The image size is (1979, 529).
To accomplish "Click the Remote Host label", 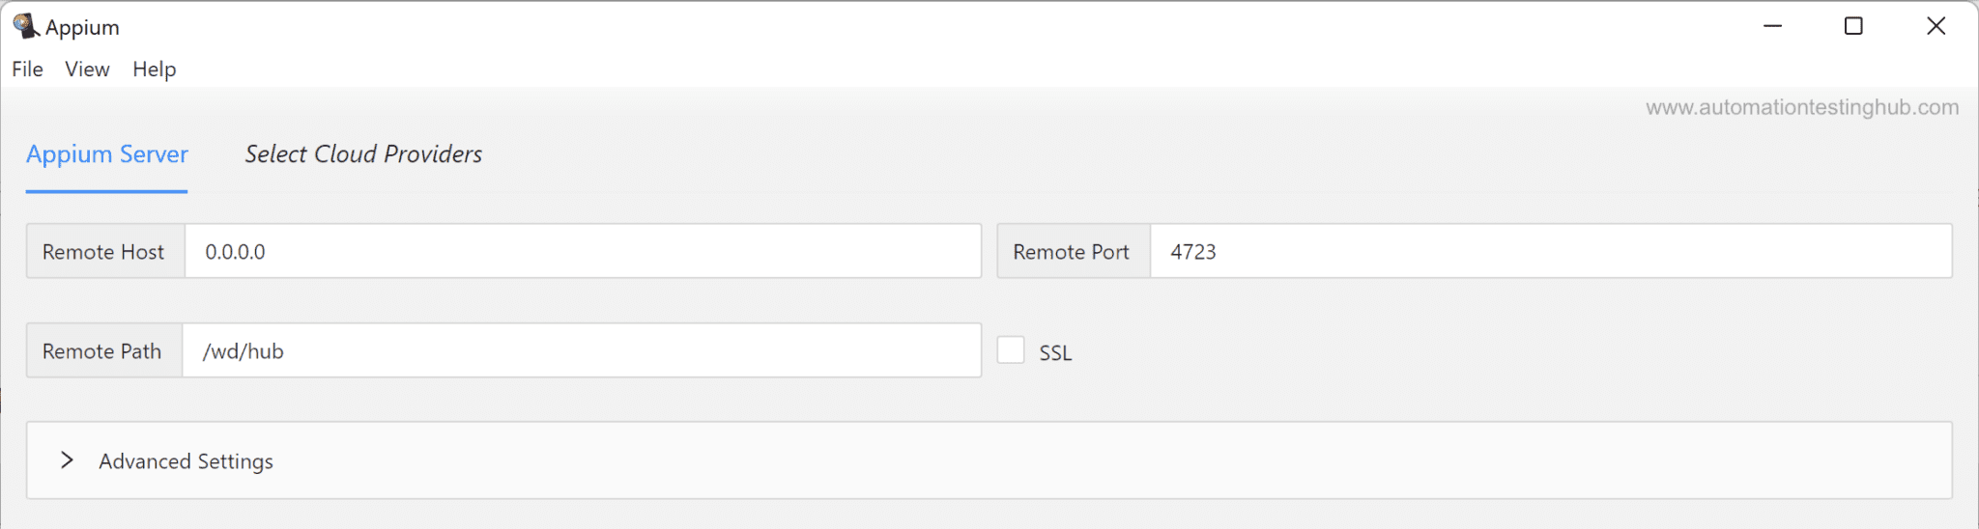I will pyautogui.click(x=103, y=252).
